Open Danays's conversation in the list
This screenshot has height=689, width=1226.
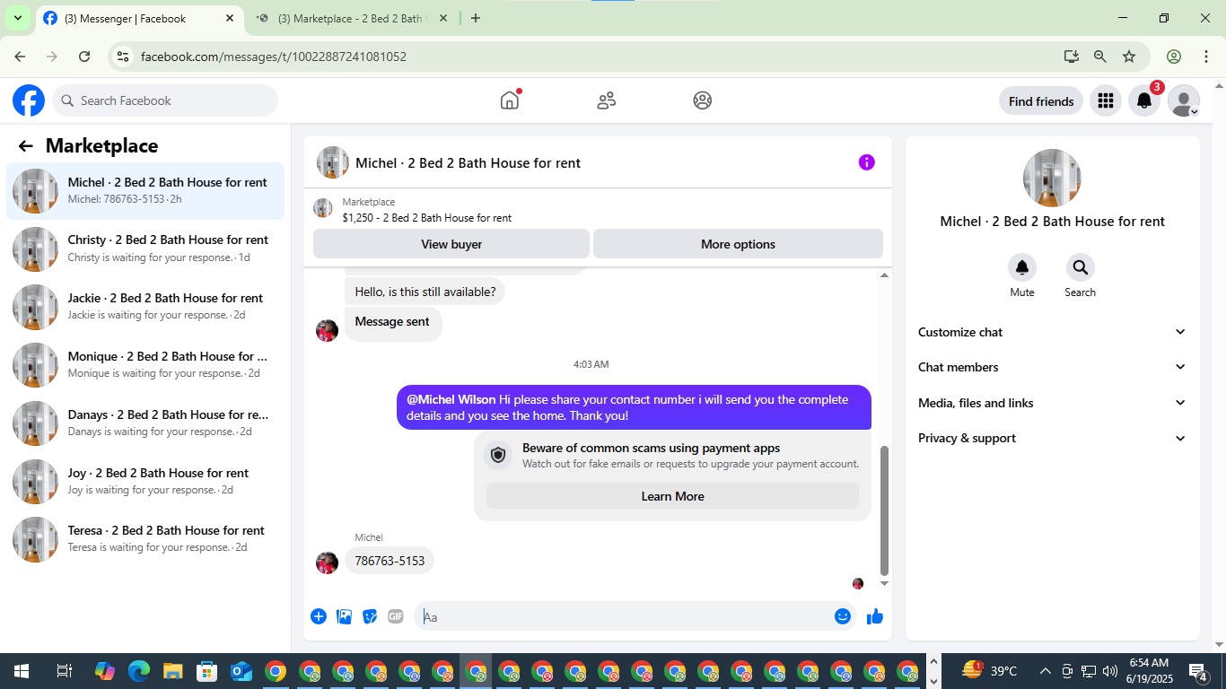coord(145,423)
